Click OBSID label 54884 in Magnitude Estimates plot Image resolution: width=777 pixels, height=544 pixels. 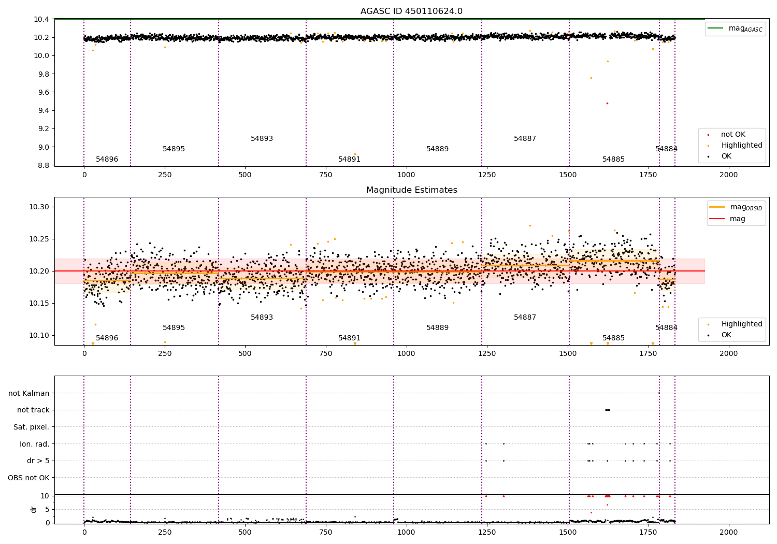667,328
